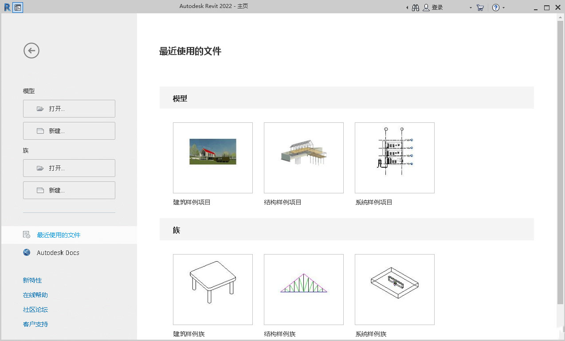Toggle the Home view icon next to R

(x=17, y=7)
